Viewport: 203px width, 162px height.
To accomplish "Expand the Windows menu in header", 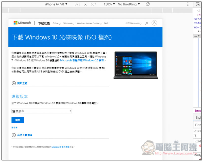I will [69, 23].
